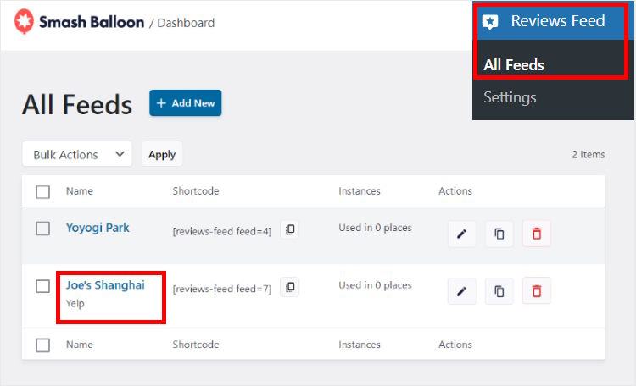Image resolution: width=636 pixels, height=386 pixels.
Task: Duplicate the Yoyogi Park feed
Action: 499,234
